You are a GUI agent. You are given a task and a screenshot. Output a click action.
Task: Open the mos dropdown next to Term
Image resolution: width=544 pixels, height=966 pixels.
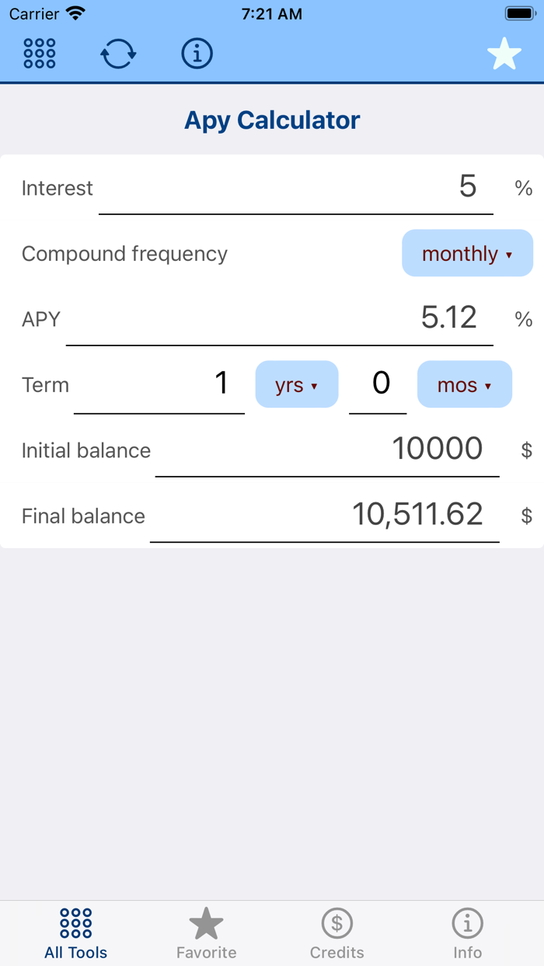point(464,384)
